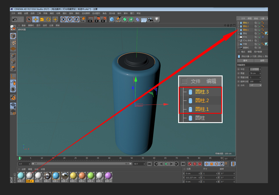Click the coordinate system globe icon
The height and width of the screenshot is (195, 279).
pos(83,19)
